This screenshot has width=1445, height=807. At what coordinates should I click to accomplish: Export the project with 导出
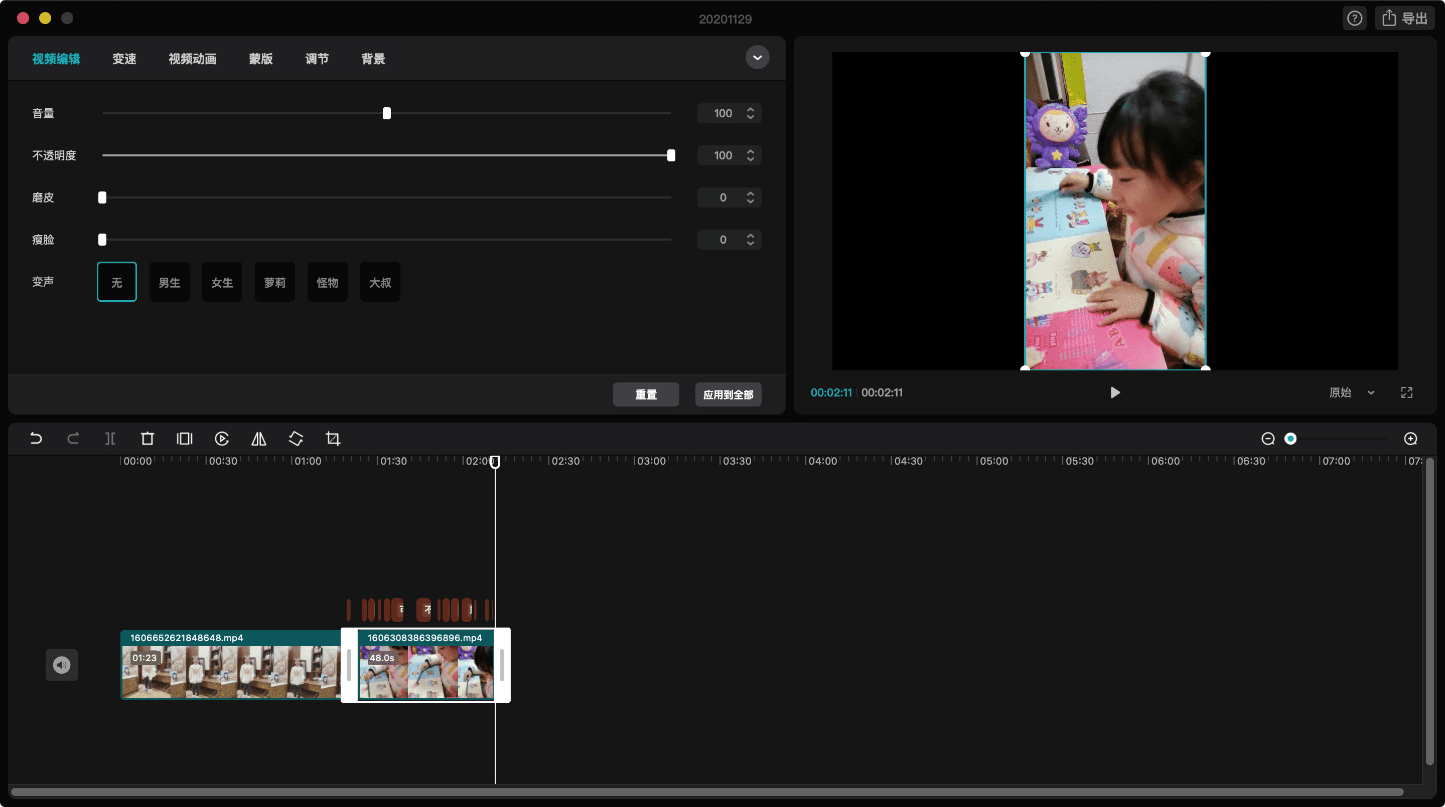(x=1405, y=19)
